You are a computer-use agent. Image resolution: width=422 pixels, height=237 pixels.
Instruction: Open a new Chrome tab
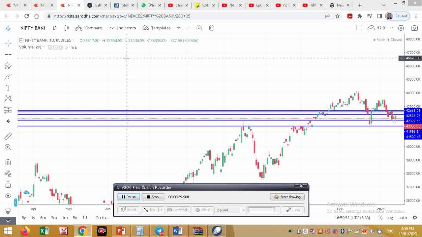(359, 5)
